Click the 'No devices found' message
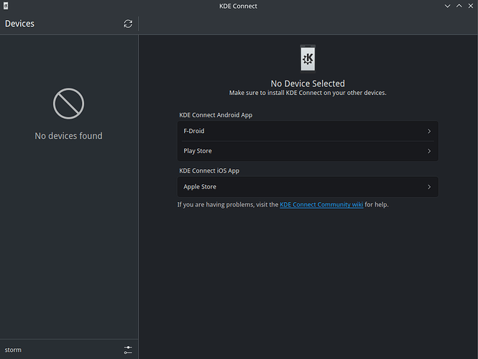 tap(68, 136)
